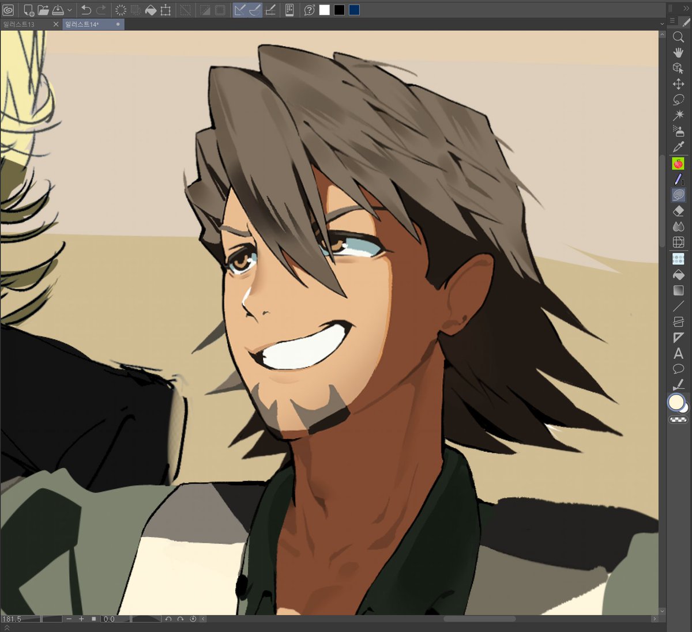
Task: Clear the selection contents with the sunburst icon
Action: click(x=121, y=10)
